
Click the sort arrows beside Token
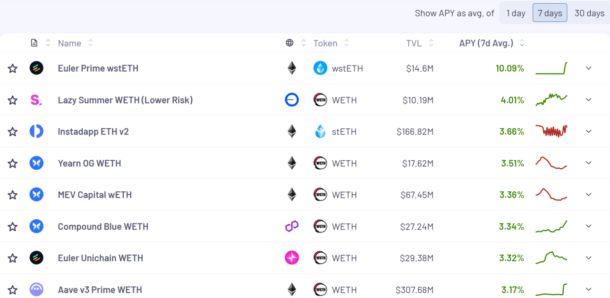[347, 43]
